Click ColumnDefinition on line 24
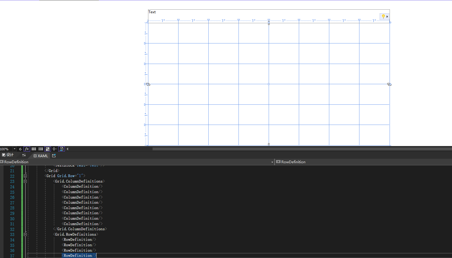 (82, 186)
